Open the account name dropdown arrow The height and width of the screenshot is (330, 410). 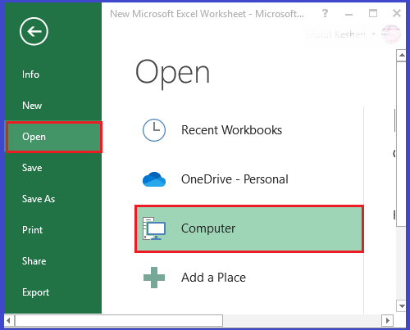point(373,34)
